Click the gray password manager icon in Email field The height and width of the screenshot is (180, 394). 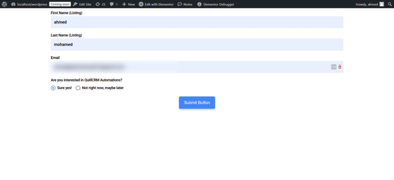(x=334, y=67)
